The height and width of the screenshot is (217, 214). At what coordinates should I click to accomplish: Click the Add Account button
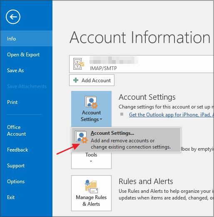click(x=92, y=80)
